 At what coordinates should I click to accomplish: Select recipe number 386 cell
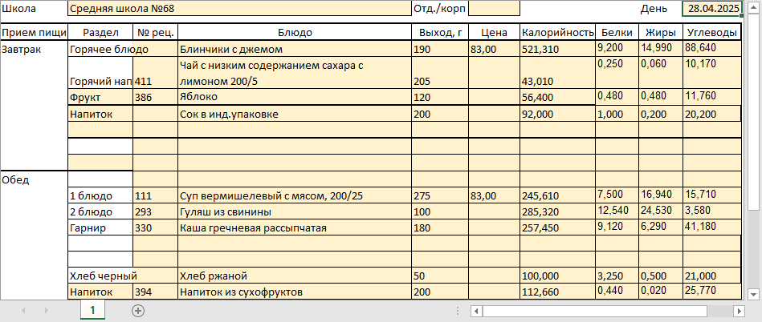[156, 97]
